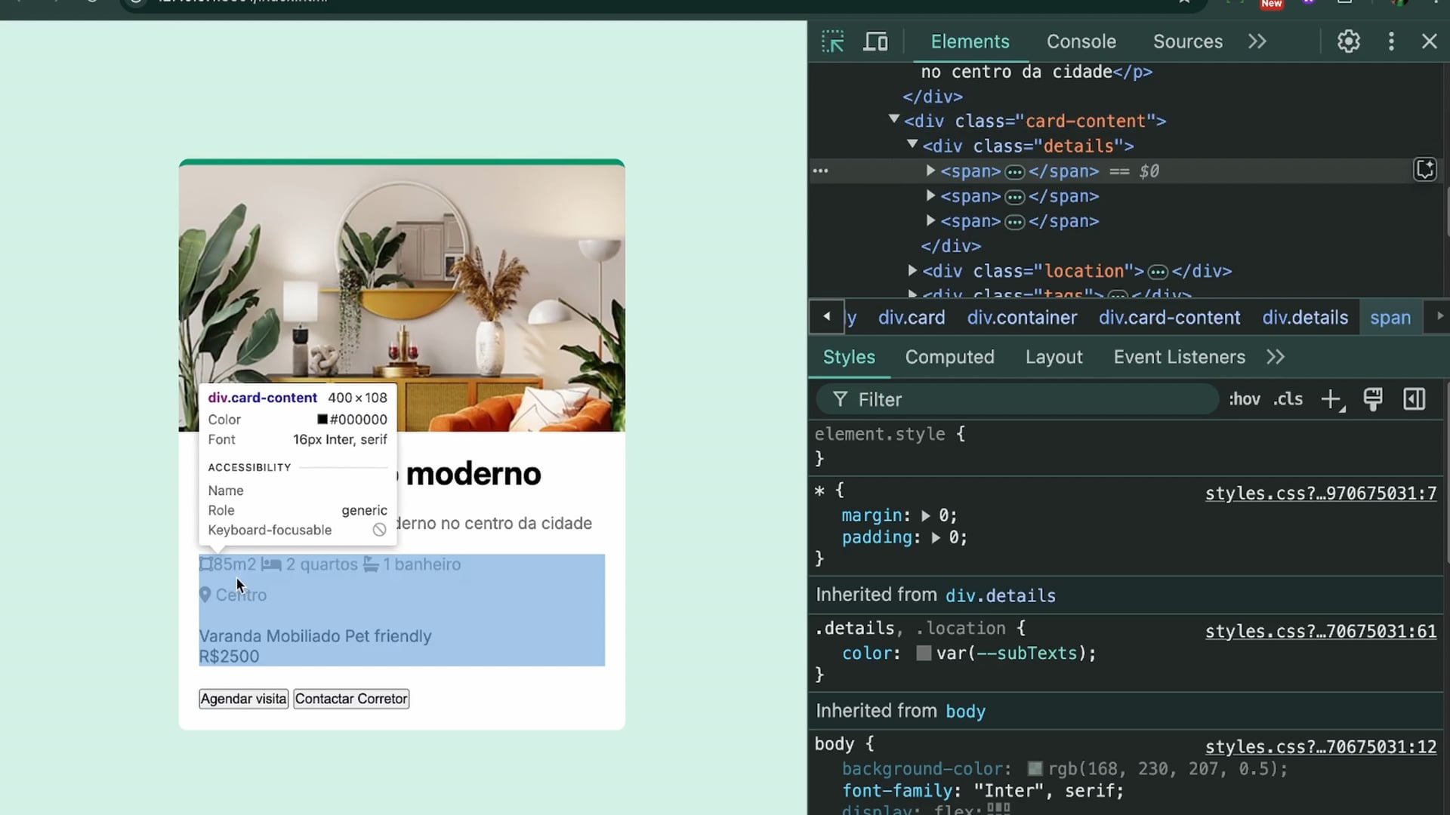Click the new style rule plus icon
1450x815 pixels.
[1331, 399]
